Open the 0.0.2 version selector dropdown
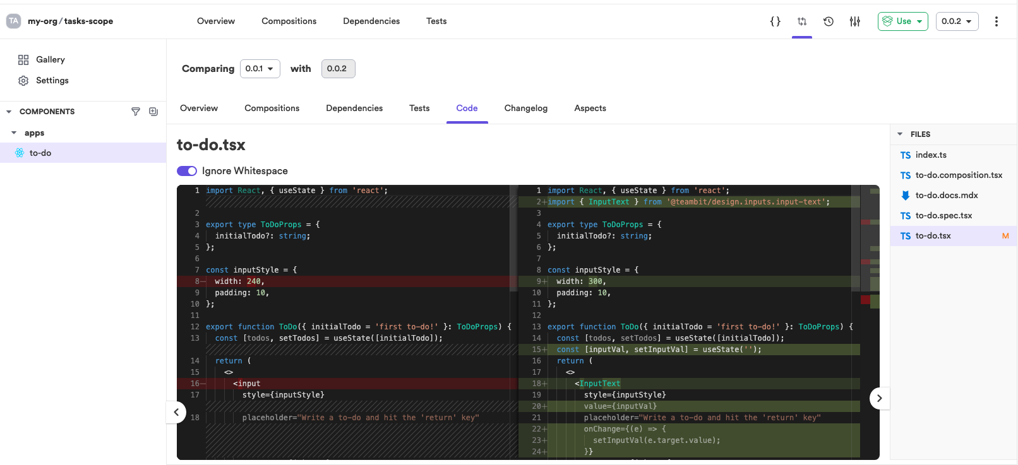 coord(957,21)
